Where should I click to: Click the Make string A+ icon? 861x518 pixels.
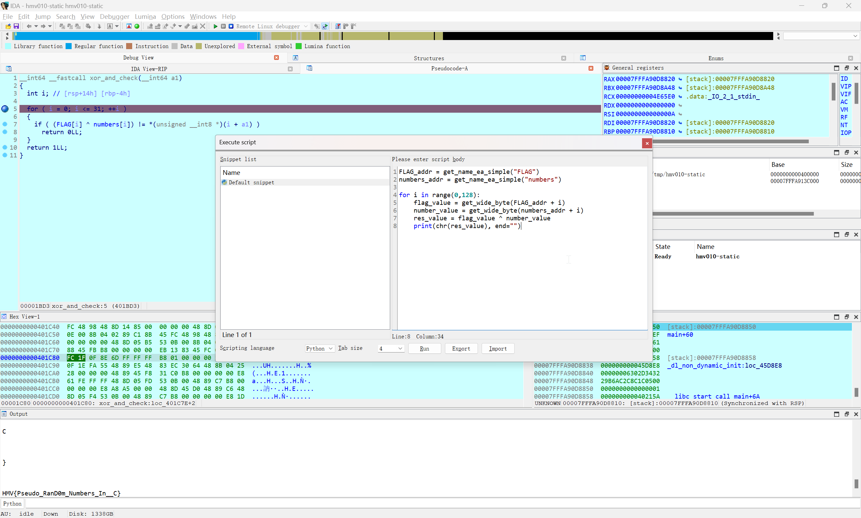(165, 26)
